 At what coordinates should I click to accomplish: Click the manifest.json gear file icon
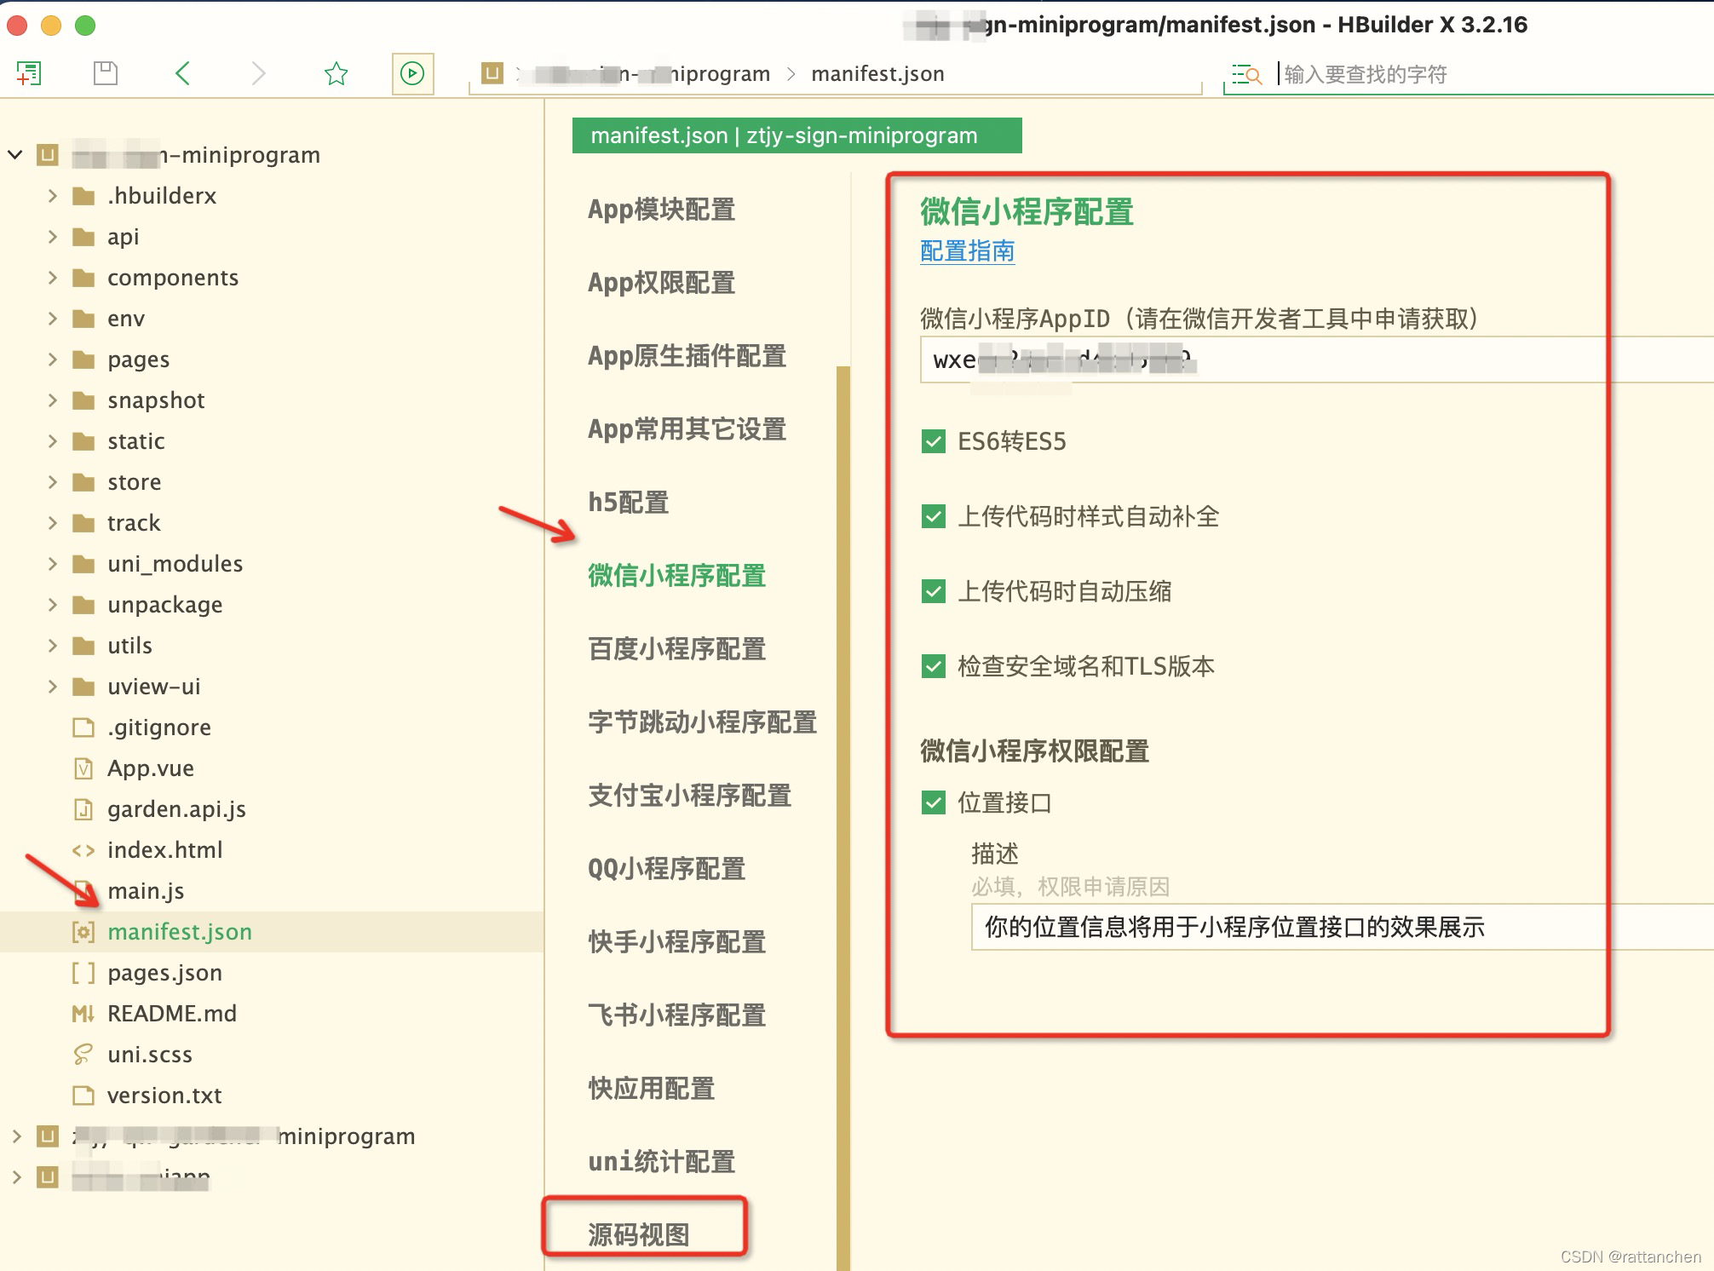(x=83, y=933)
